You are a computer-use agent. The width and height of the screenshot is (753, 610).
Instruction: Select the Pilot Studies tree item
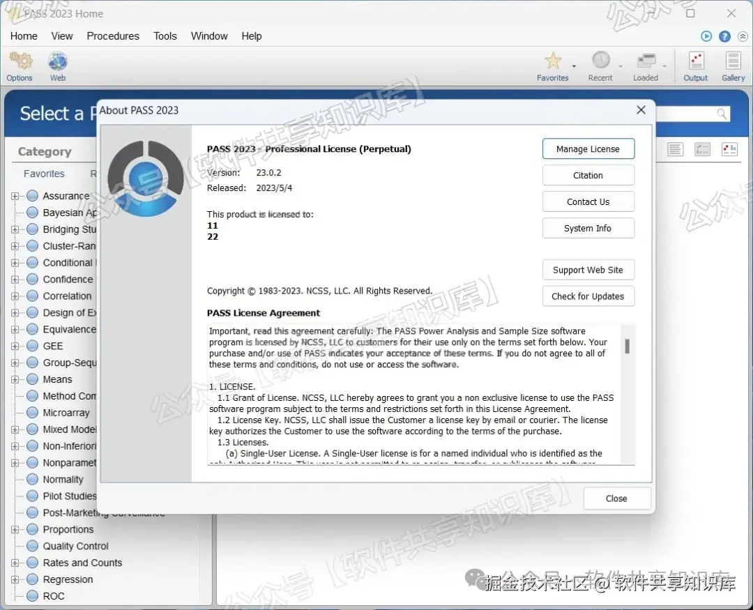(69, 496)
